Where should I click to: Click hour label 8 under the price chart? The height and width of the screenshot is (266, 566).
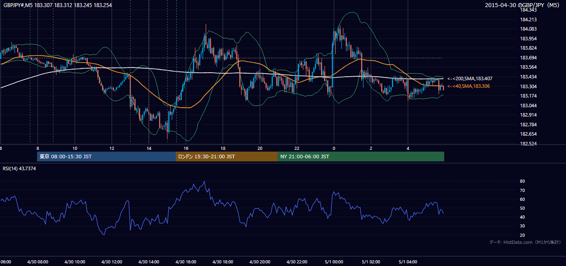[x=38, y=148]
